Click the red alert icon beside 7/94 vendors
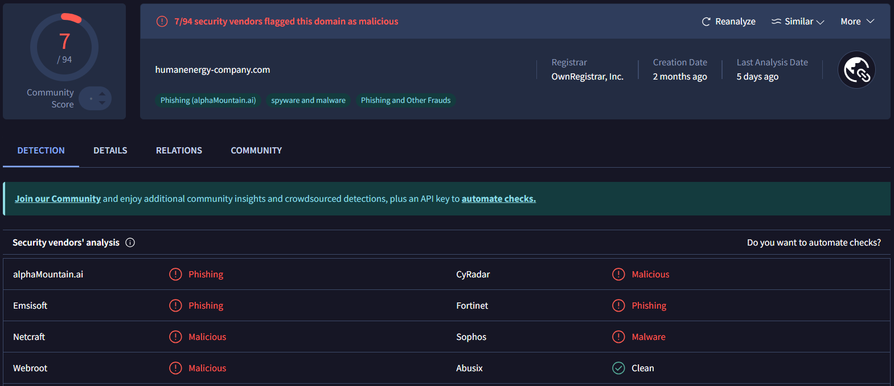 coord(162,22)
